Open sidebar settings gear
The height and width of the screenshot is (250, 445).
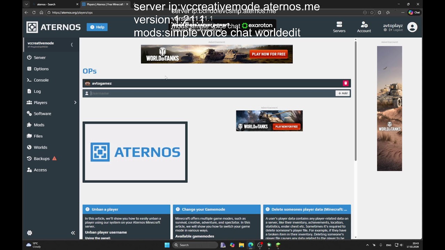tap(30, 233)
